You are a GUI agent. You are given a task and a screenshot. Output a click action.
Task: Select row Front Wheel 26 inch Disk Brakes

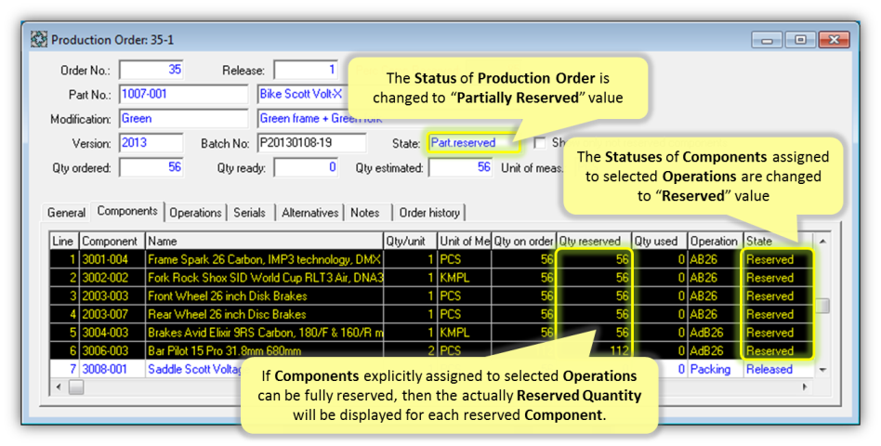(x=431, y=296)
